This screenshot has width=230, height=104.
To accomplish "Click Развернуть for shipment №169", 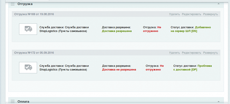I will pyautogui.click(x=210, y=14).
